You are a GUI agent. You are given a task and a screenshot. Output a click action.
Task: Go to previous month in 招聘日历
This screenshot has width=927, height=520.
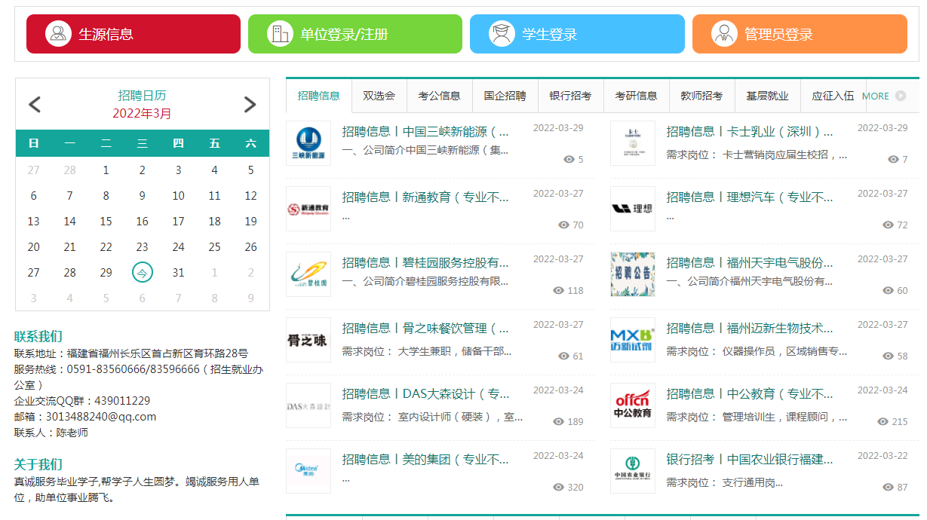click(35, 105)
